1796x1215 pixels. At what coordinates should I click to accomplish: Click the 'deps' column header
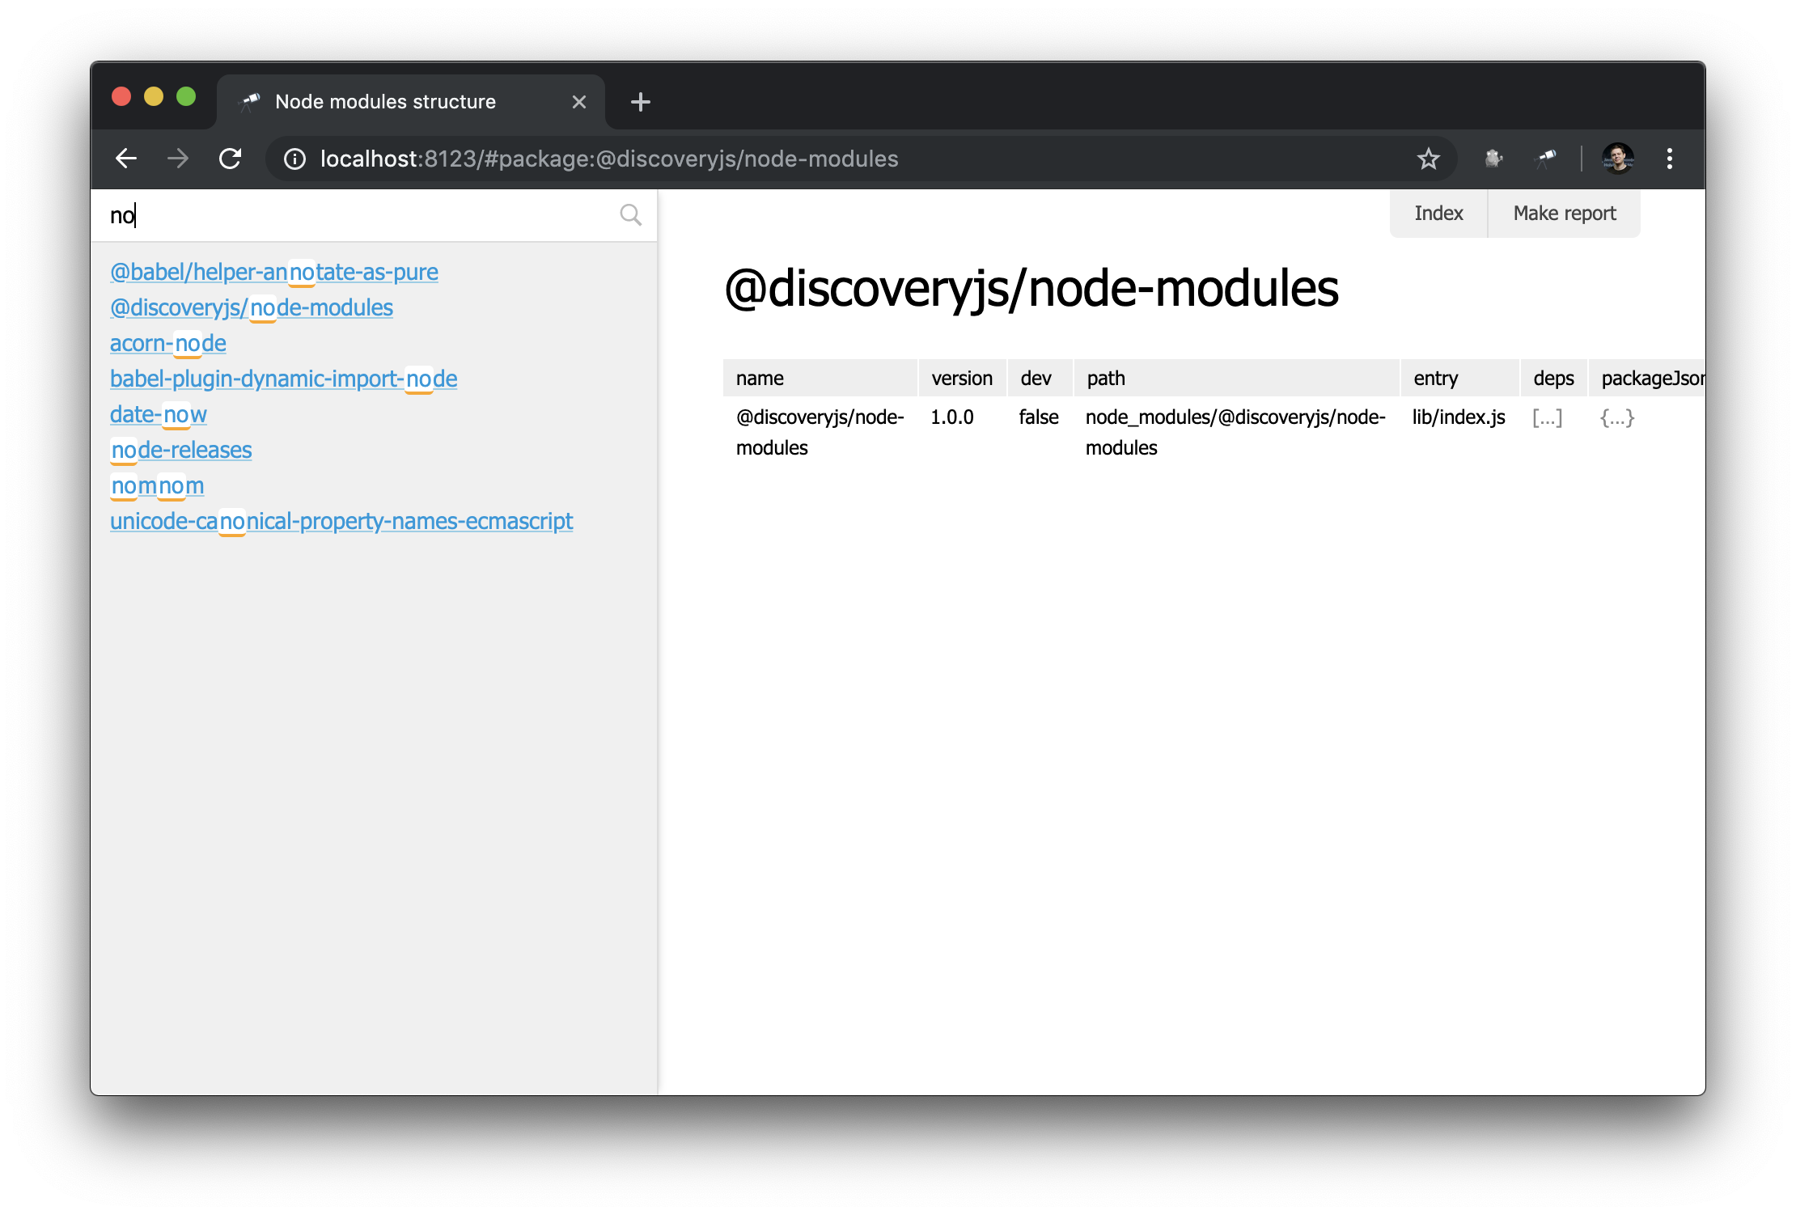1553,378
